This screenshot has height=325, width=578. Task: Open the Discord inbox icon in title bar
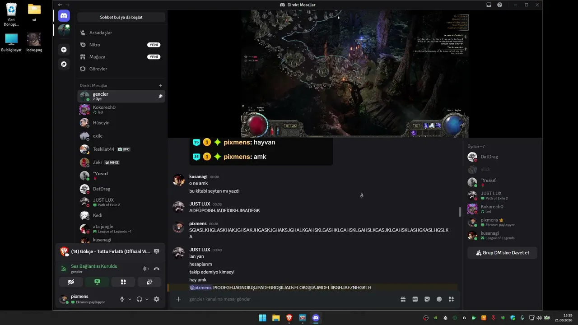(489, 5)
